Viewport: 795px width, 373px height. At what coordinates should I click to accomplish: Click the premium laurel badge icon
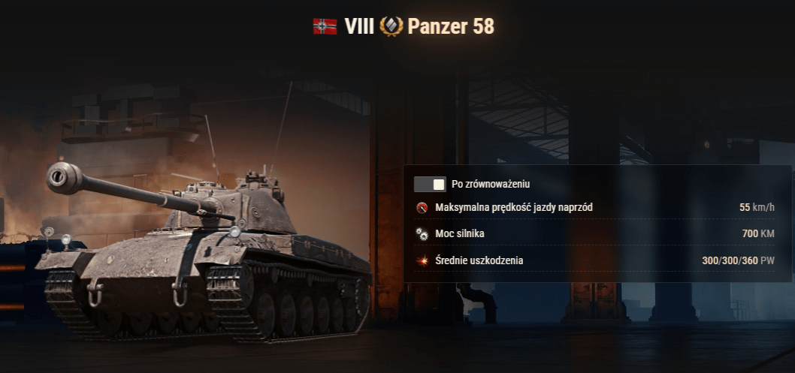pos(391,26)
